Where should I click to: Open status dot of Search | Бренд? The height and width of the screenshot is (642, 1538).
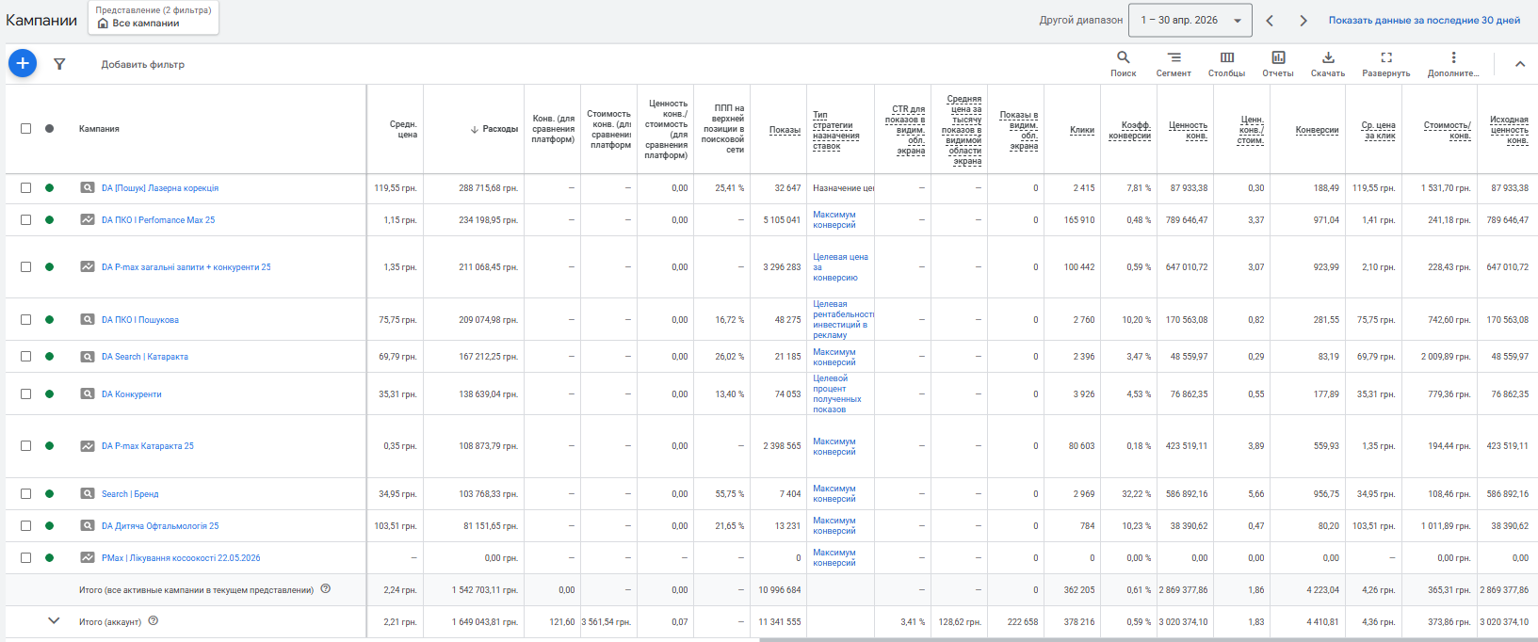pos(49,494)
